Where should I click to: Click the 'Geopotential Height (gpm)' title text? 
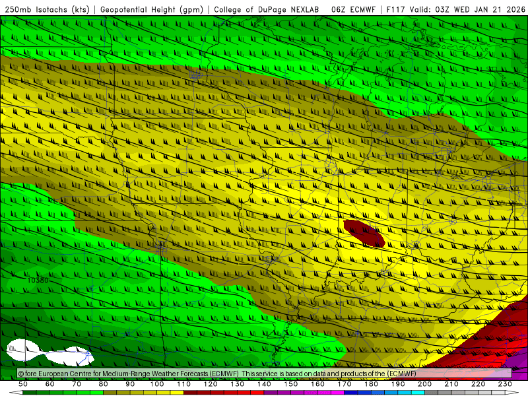pos(152,9)
